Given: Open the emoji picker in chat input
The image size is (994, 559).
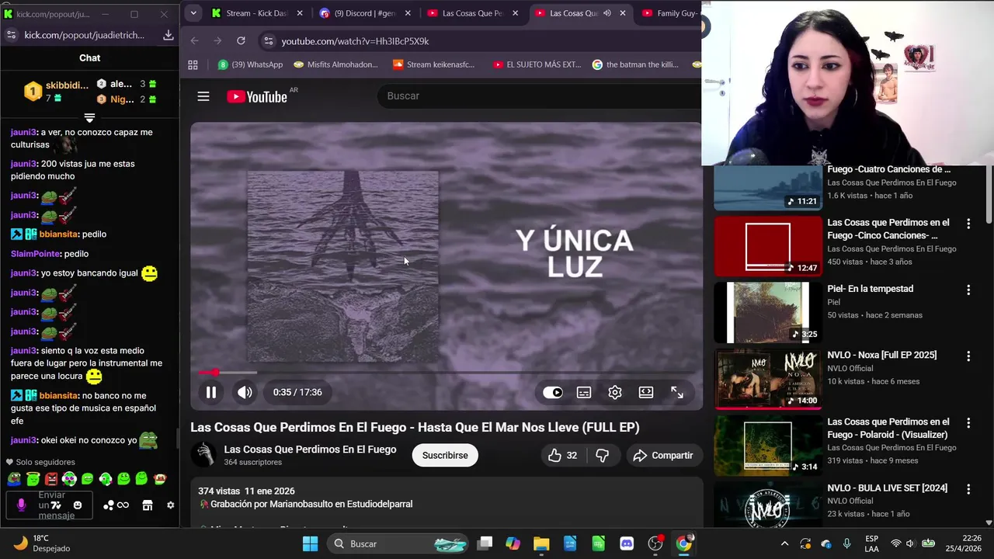Looking at the screenshot, I should point(77,505).
